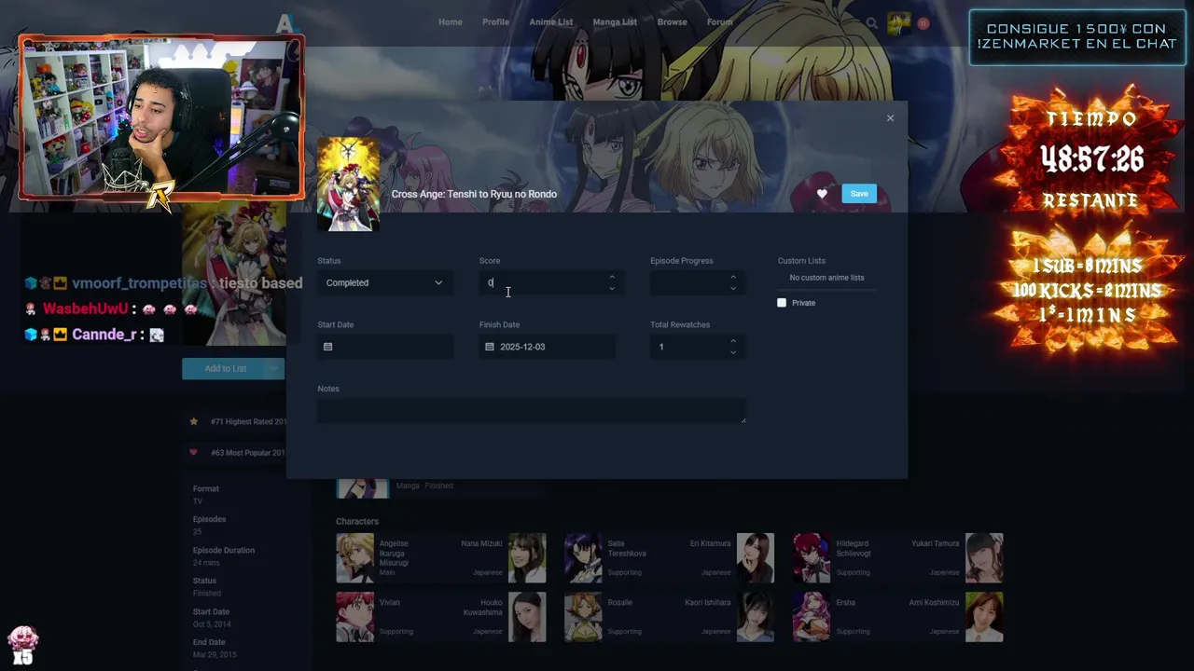The image size is (1194, 671).
Task: Click the vmoorf_trompetitas chat username
Action: pos(141,283)
